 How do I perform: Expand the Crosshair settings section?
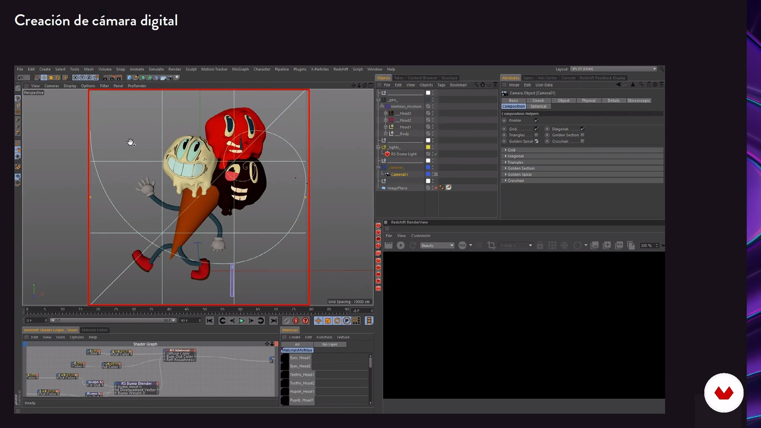tap(582, 181)
